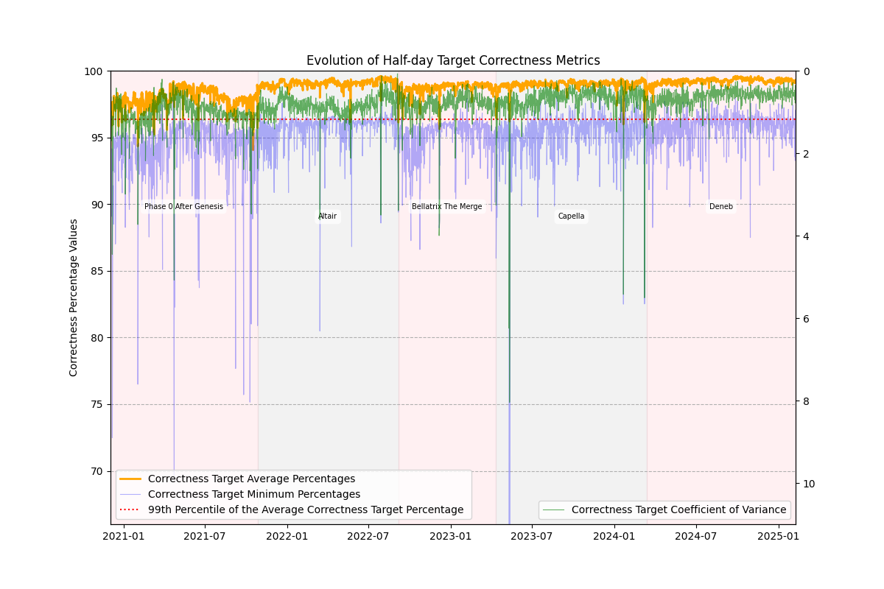Select the 99th Percentile legend label
The height and width of the screenshot is (589, 884).
click(306, 509)
